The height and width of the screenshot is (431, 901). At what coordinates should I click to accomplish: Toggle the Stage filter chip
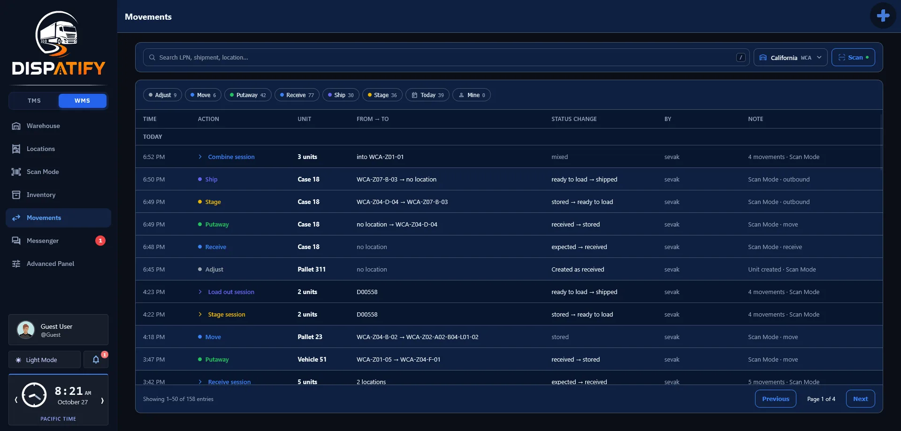tap(382, 95)
